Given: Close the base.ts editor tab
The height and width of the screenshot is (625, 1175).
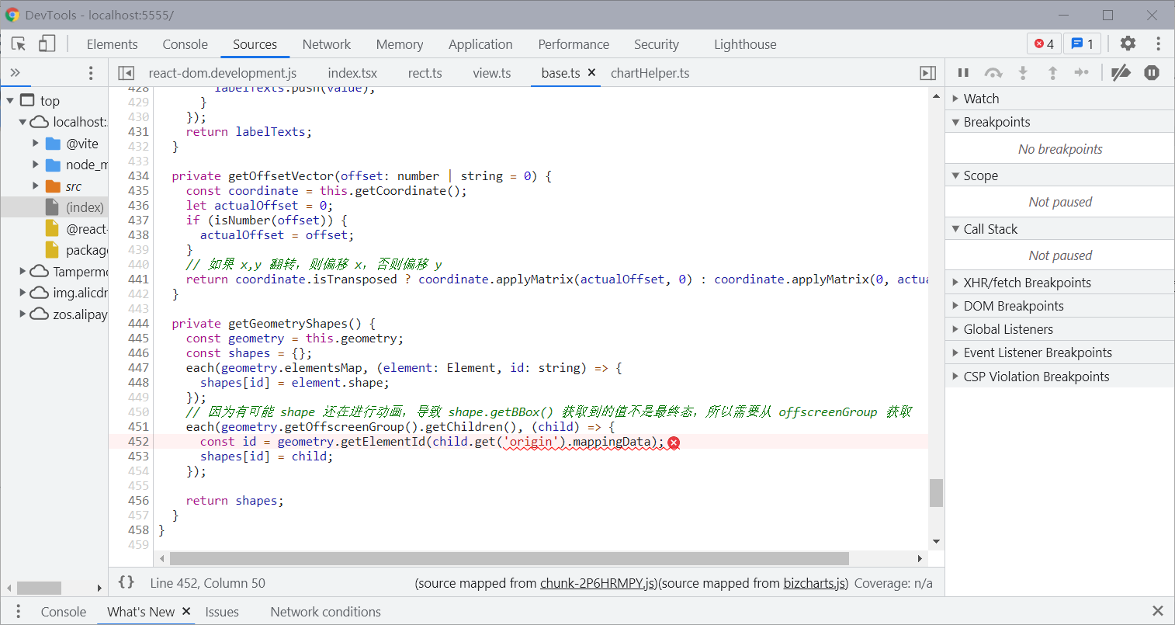Looking at the screenshot, I should point(591,72).
